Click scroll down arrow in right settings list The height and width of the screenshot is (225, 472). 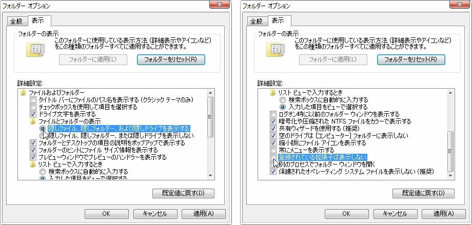450,176
